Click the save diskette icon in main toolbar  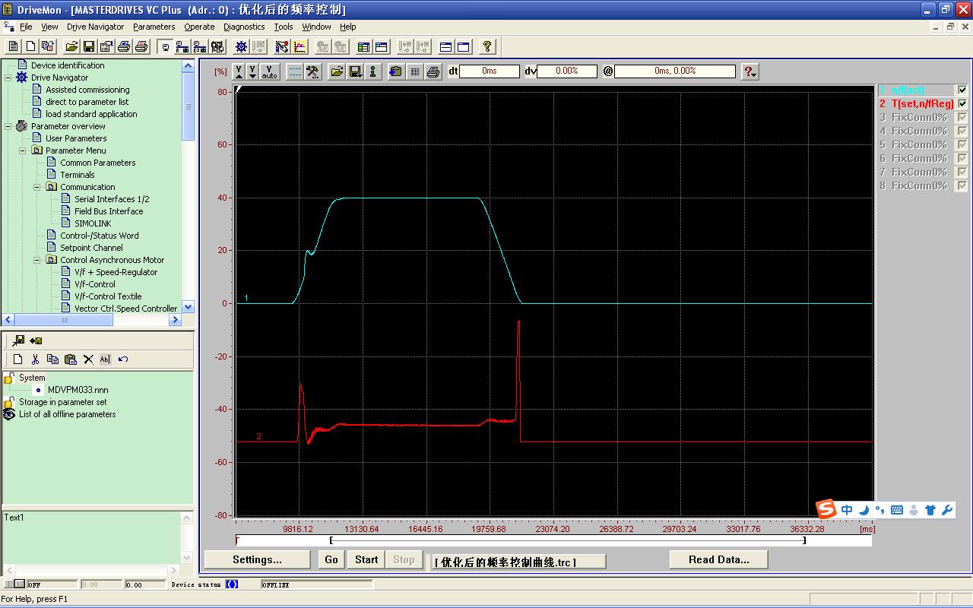pyautogui.click(x=89, y=46)
